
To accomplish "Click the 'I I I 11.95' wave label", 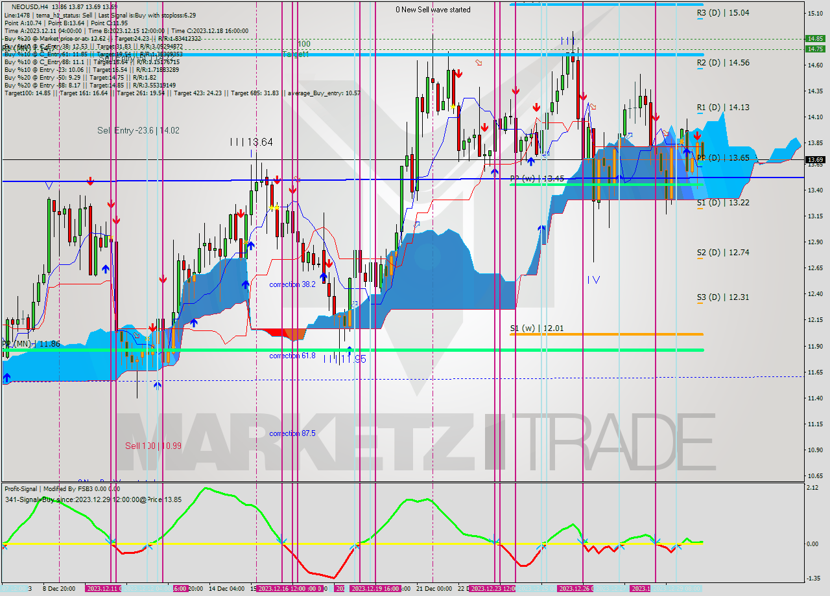I will point(345,359).
